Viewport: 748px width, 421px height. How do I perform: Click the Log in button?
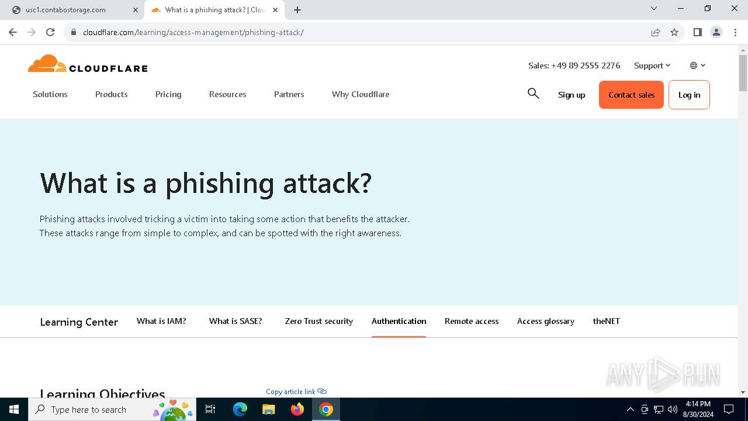click(689, 95)
